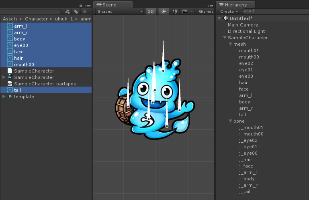Collapse the mesh group

[x=230, y=44]
